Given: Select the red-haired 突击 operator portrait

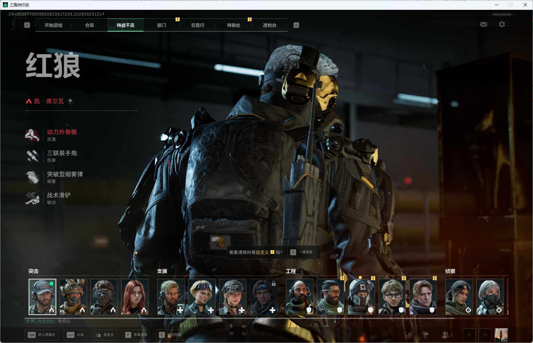Looking at the screenshot, I should tap(135, 297).
